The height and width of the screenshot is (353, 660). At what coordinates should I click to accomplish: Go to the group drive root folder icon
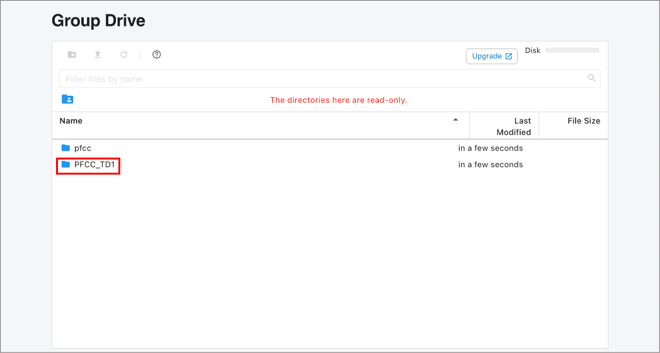(x=67, y=99)
